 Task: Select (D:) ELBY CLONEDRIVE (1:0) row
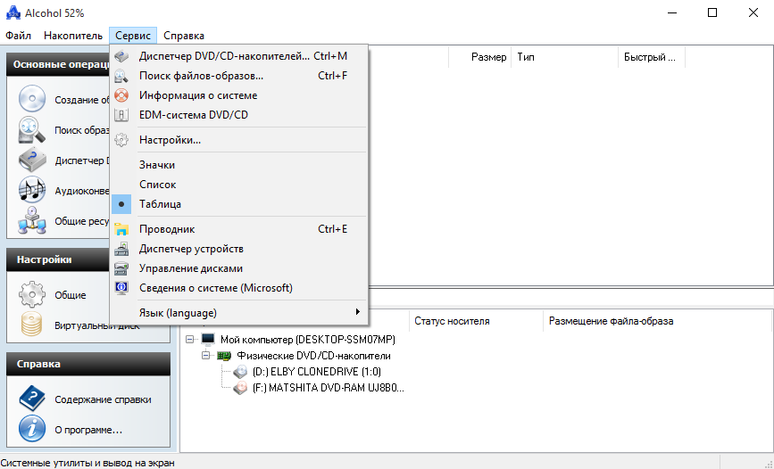tap(316, 371)
